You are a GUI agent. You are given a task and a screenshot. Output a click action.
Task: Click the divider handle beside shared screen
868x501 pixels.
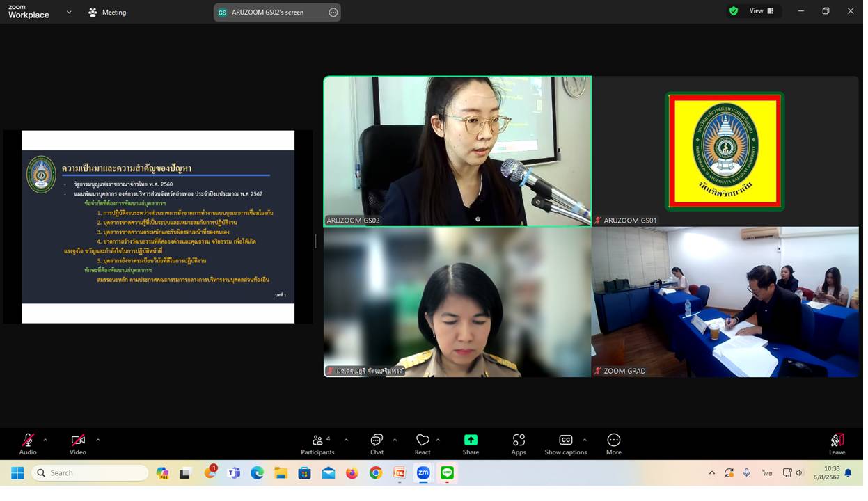(317, 242)
